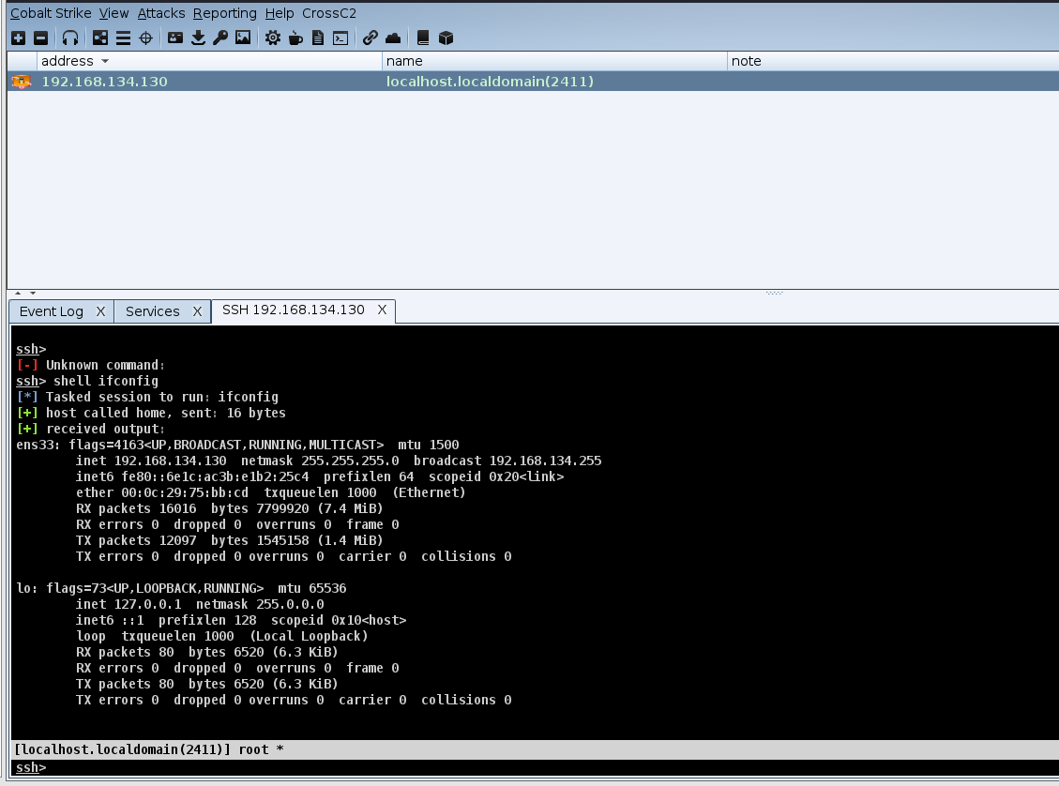Click the cube about icon
1059x786 pixels.
click(446, 38)
